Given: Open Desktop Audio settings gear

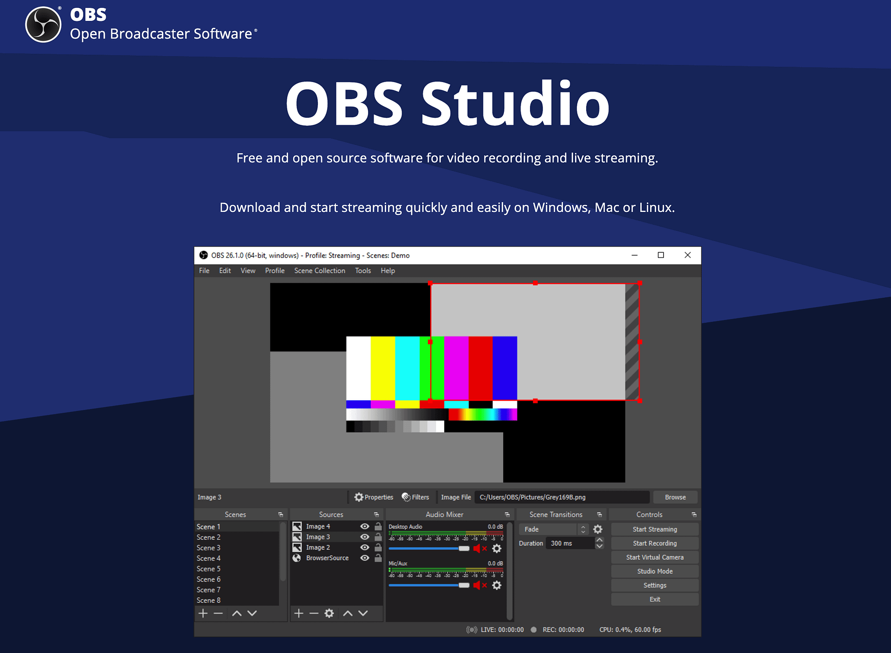Looking at the screenshot, I should click(x=497, y=549).
